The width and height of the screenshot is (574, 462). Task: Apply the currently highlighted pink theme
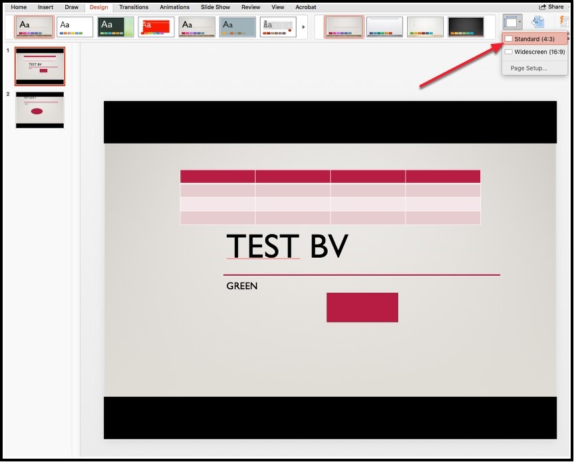point(34,27)
